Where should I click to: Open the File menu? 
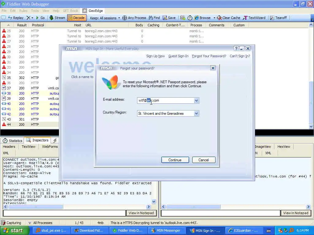tap(4, 11)
